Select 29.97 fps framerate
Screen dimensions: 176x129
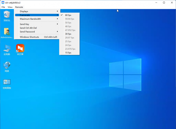[x=70, y=38]
